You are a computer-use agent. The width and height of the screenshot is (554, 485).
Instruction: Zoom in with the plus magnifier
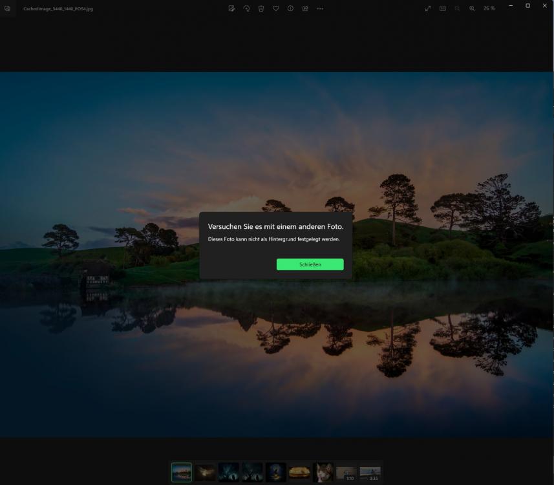(x=472, y=8)
